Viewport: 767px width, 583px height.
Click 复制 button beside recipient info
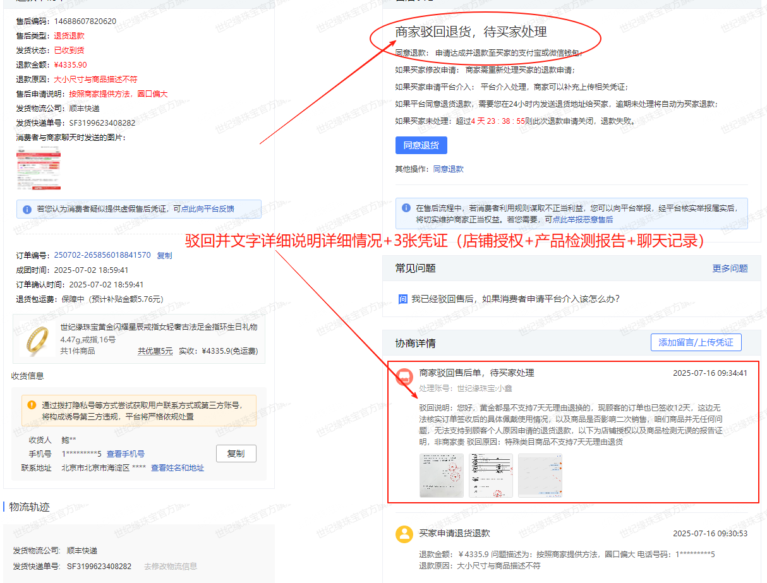coord(236,454)
